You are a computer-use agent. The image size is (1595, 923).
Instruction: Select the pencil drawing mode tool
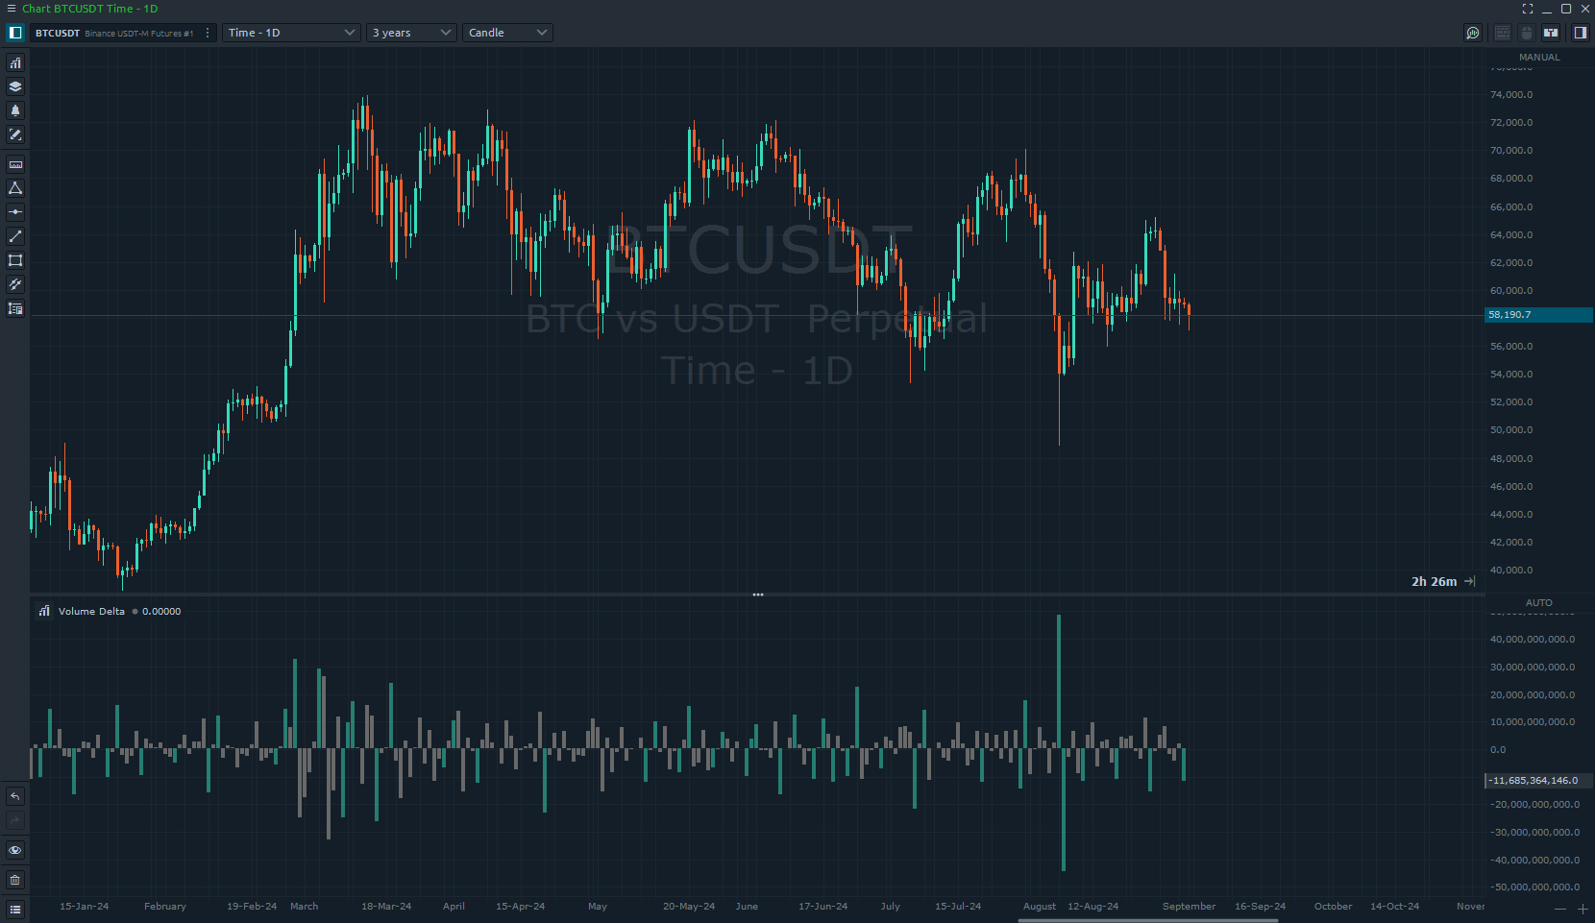click(15, 135)
